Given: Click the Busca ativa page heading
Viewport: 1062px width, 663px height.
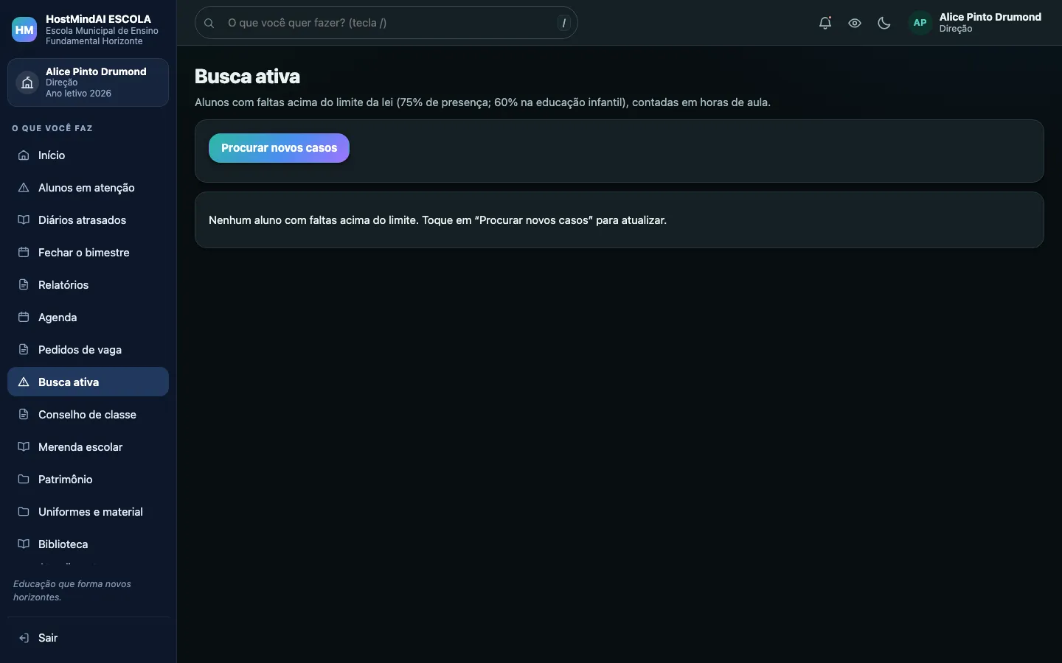Looking at the screenshot, I should click(247, 77).
